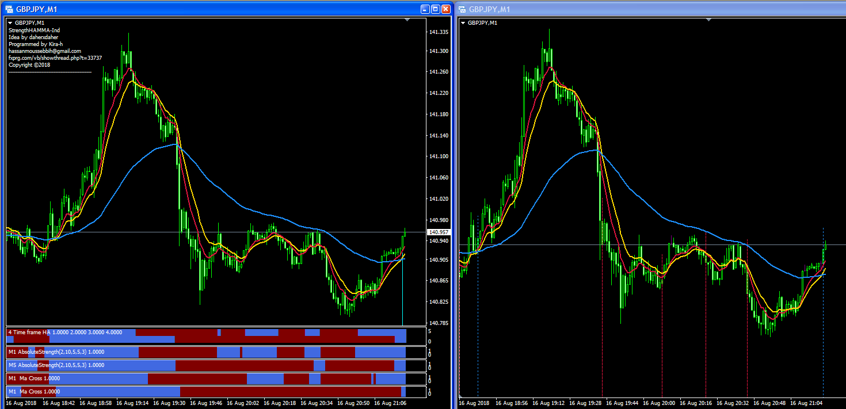Click the left chart's top shift marker triangle
The height and width of the screenshot is (409, 846).
click(x=407, y=20)
